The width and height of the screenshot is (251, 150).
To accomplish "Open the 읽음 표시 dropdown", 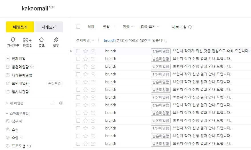I will tap(150, 27).
